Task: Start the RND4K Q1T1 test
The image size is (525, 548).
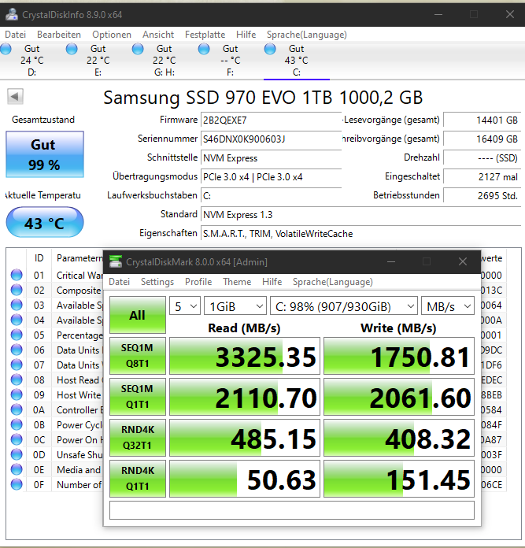Action: coord(138,479)
